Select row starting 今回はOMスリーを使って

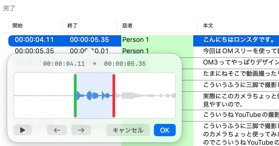pyautogui.click(x=241, y=51)
